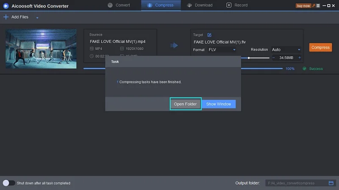Click the arrow icon between source and target
The image size is (339, 190).
(x=174, y=45)
